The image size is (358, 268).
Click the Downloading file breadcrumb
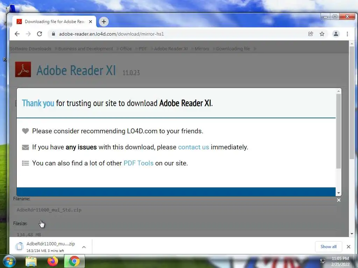point(233,49)
